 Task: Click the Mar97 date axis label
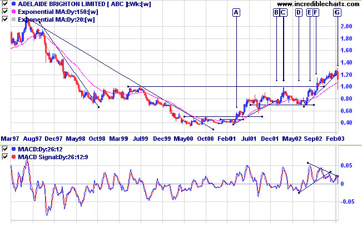(10, 139)
